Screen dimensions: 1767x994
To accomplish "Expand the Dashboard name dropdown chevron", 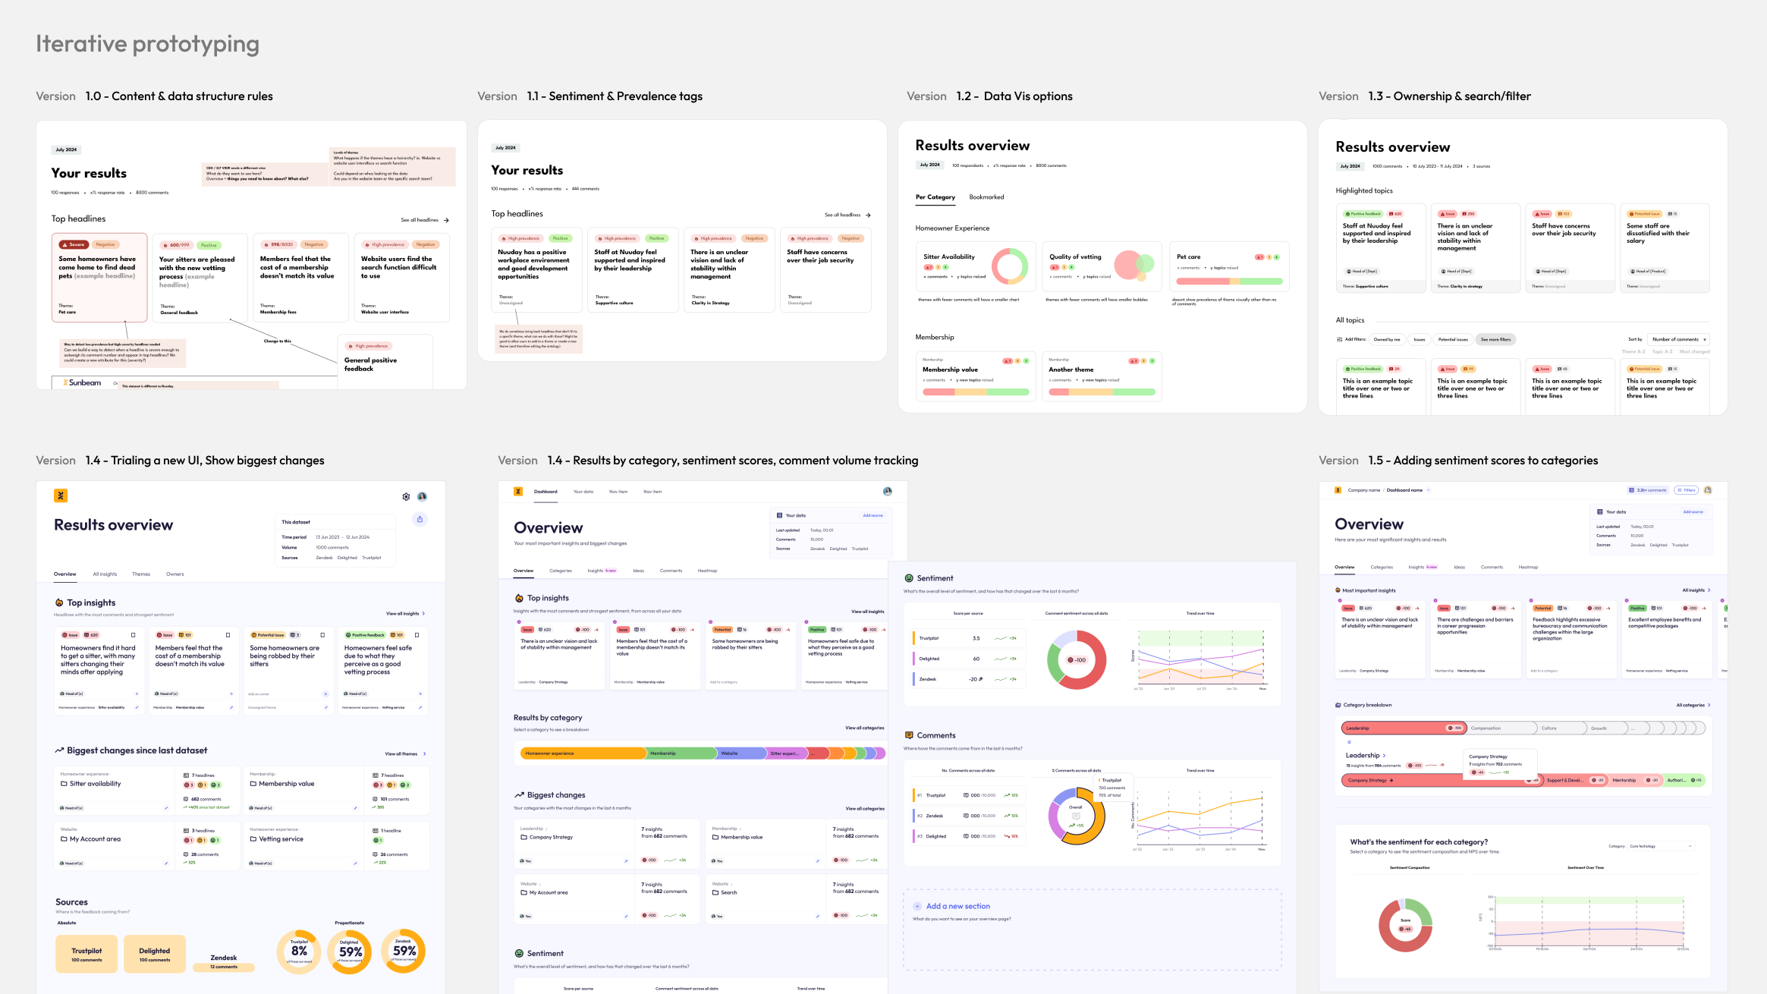I will 1429,490.
